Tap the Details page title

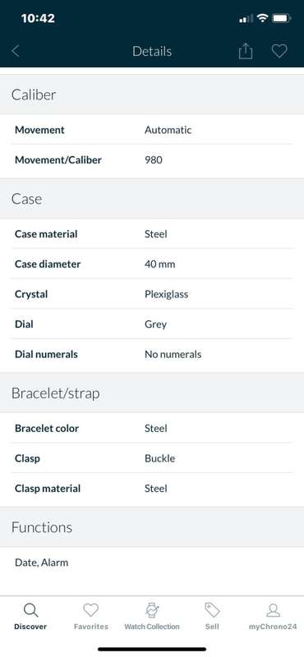(x=152, y=51)
